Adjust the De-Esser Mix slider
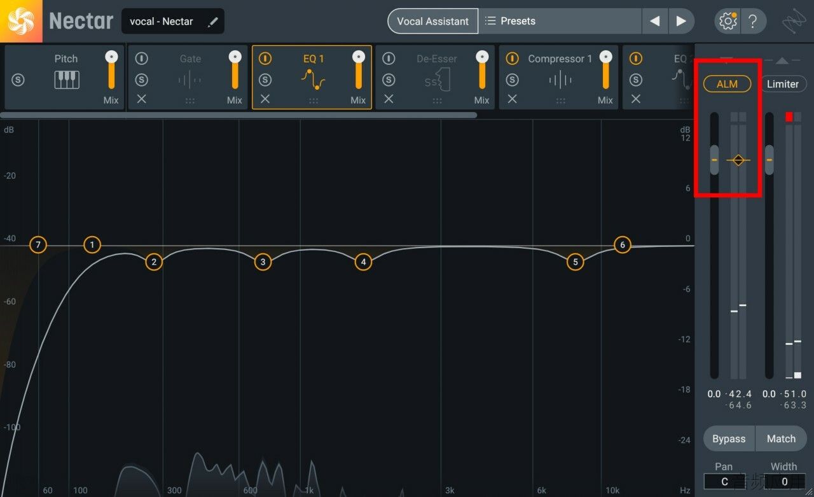 (x=482, y=70)
